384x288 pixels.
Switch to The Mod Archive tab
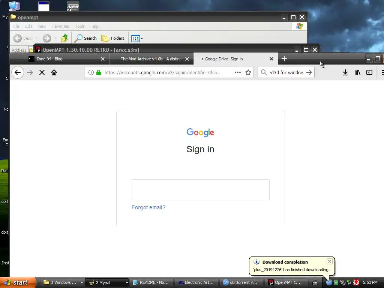click(151, 59)
